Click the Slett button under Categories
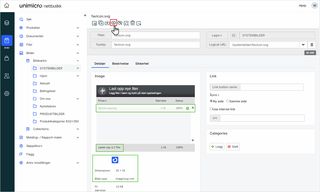 coord(233,147)
